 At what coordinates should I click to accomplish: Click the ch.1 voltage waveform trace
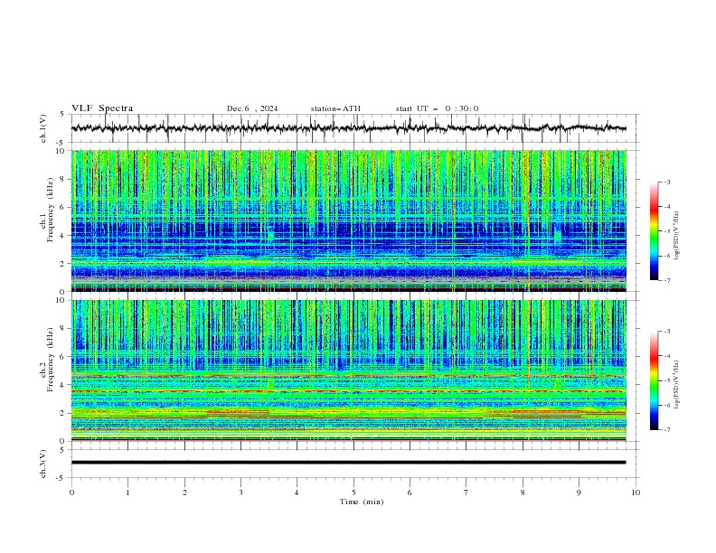[348, 128]
